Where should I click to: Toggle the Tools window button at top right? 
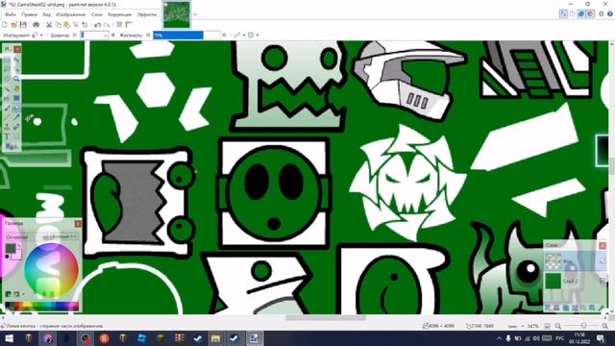[564, 13]
